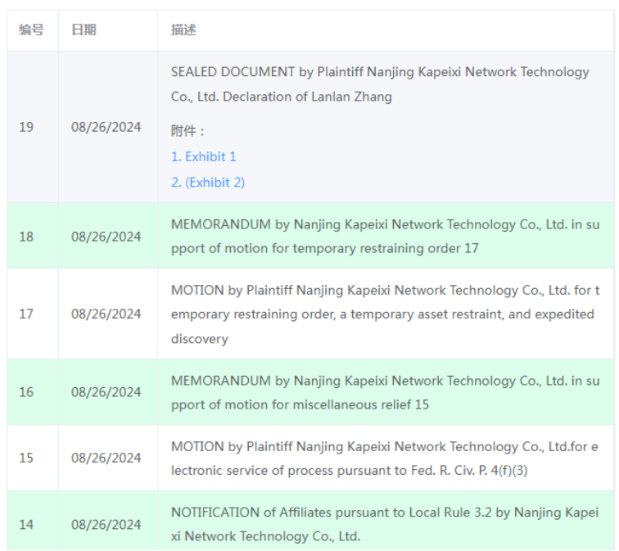Click the 编号 column header

[32, 30]
